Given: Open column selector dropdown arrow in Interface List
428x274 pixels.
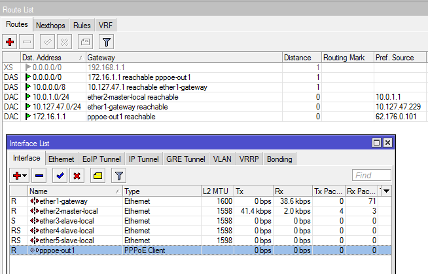Looking at the screenshot, I should (x=386, y=191).
